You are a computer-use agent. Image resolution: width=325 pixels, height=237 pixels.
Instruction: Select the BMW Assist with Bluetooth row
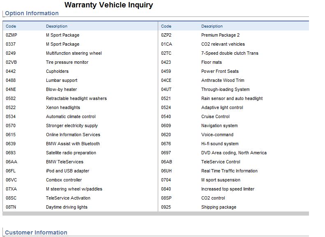(x=73, y=144)
